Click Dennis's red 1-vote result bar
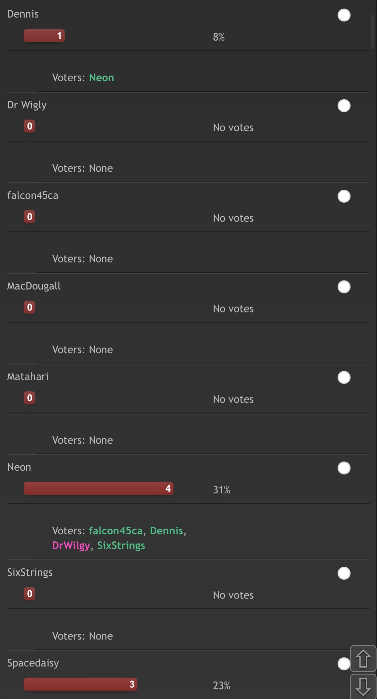The image size is (377, 699). 44,35
